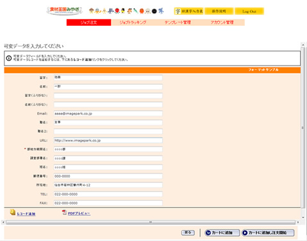The image size is (307, 241).
Task: Open the 操作説明 help button
Action: coord(219,11)
